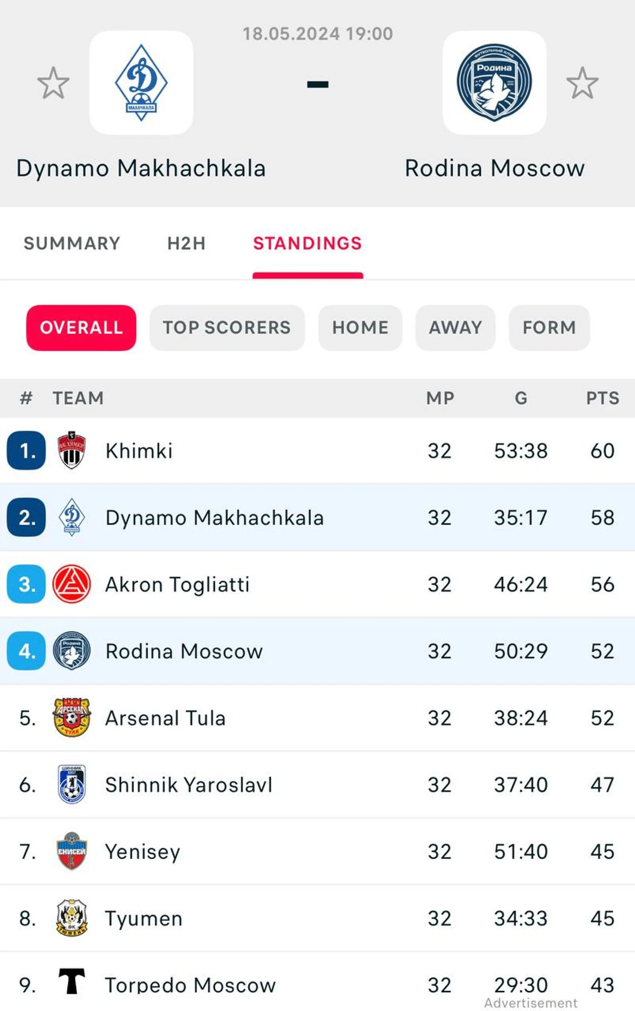Tap the Yenisey club badge

(x=72, y=851)
